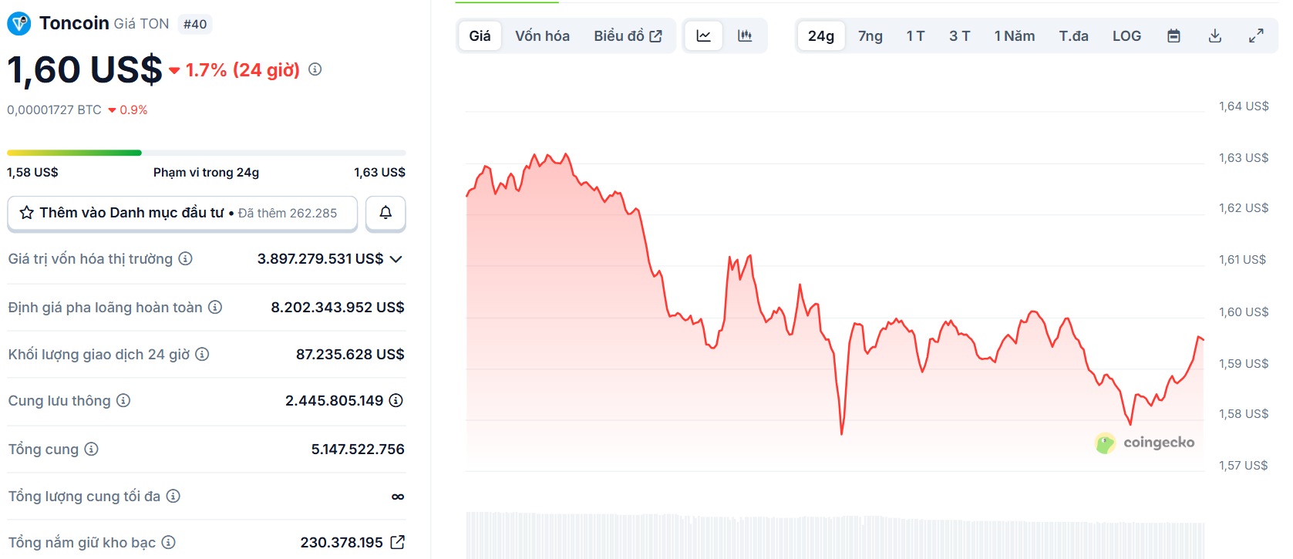This screenshot has height=559, width=1293.
Task: Click the coingecko watermark on the chart
Action: click(1145, 443)
